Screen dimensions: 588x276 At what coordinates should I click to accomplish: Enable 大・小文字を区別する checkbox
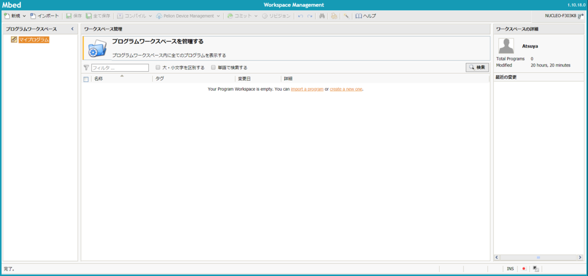pos(158,67)
